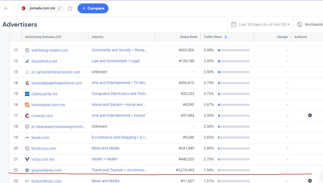Screen dimensions: 323x183
Task: Open cyberpuerta.mx link
Action: [44, 94]
